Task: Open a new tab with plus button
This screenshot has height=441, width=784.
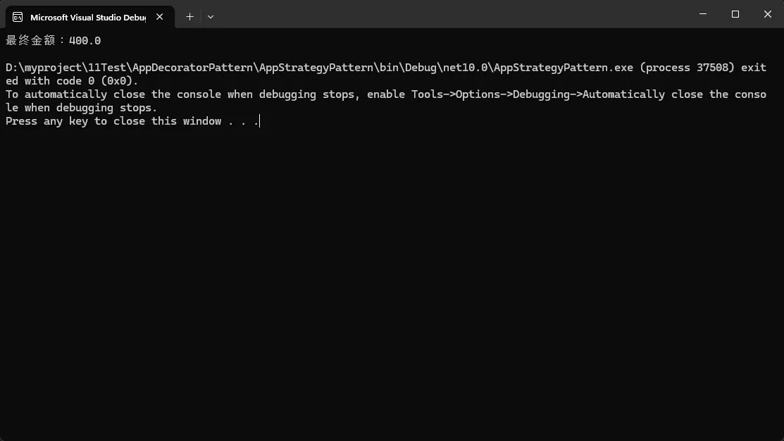Action: (189, 16)
